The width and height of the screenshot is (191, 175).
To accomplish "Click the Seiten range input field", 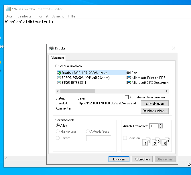I will click(99, 138).
